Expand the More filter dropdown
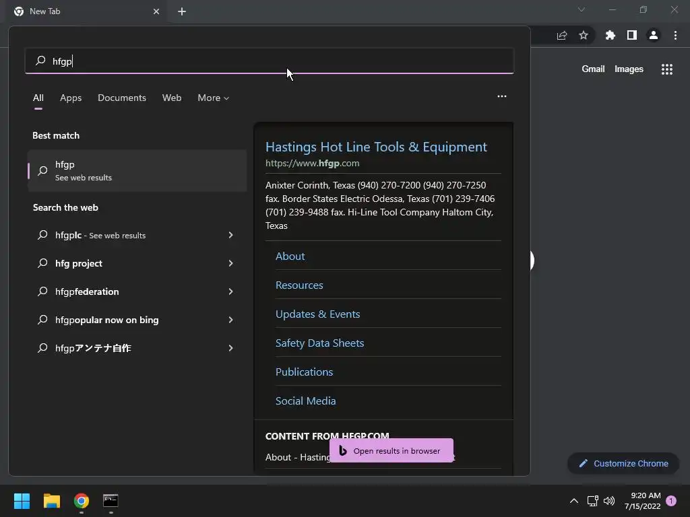Screen dimensions: 690x517 tap(214, 98)
